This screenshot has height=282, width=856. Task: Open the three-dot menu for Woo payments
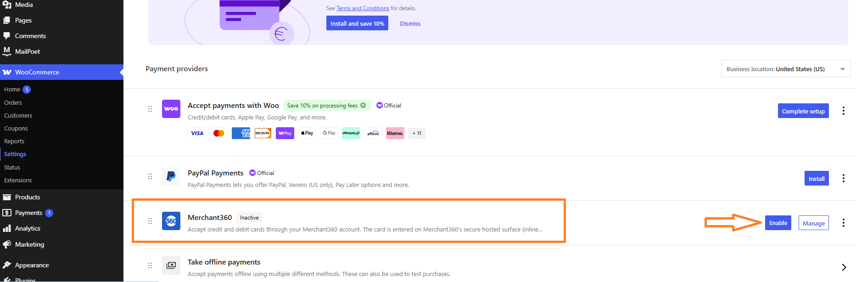(x=843, y=111)
